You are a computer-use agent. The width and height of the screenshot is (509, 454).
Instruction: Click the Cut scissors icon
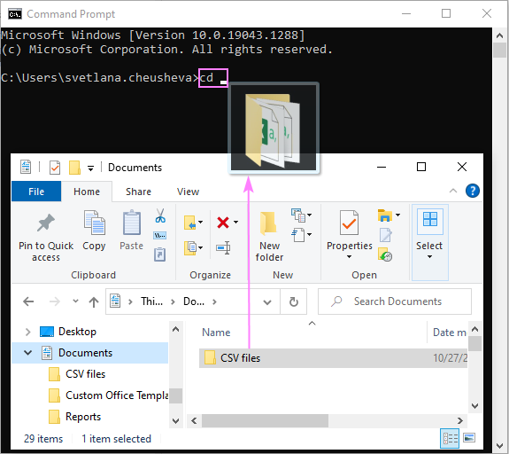(x=160, y=215)
